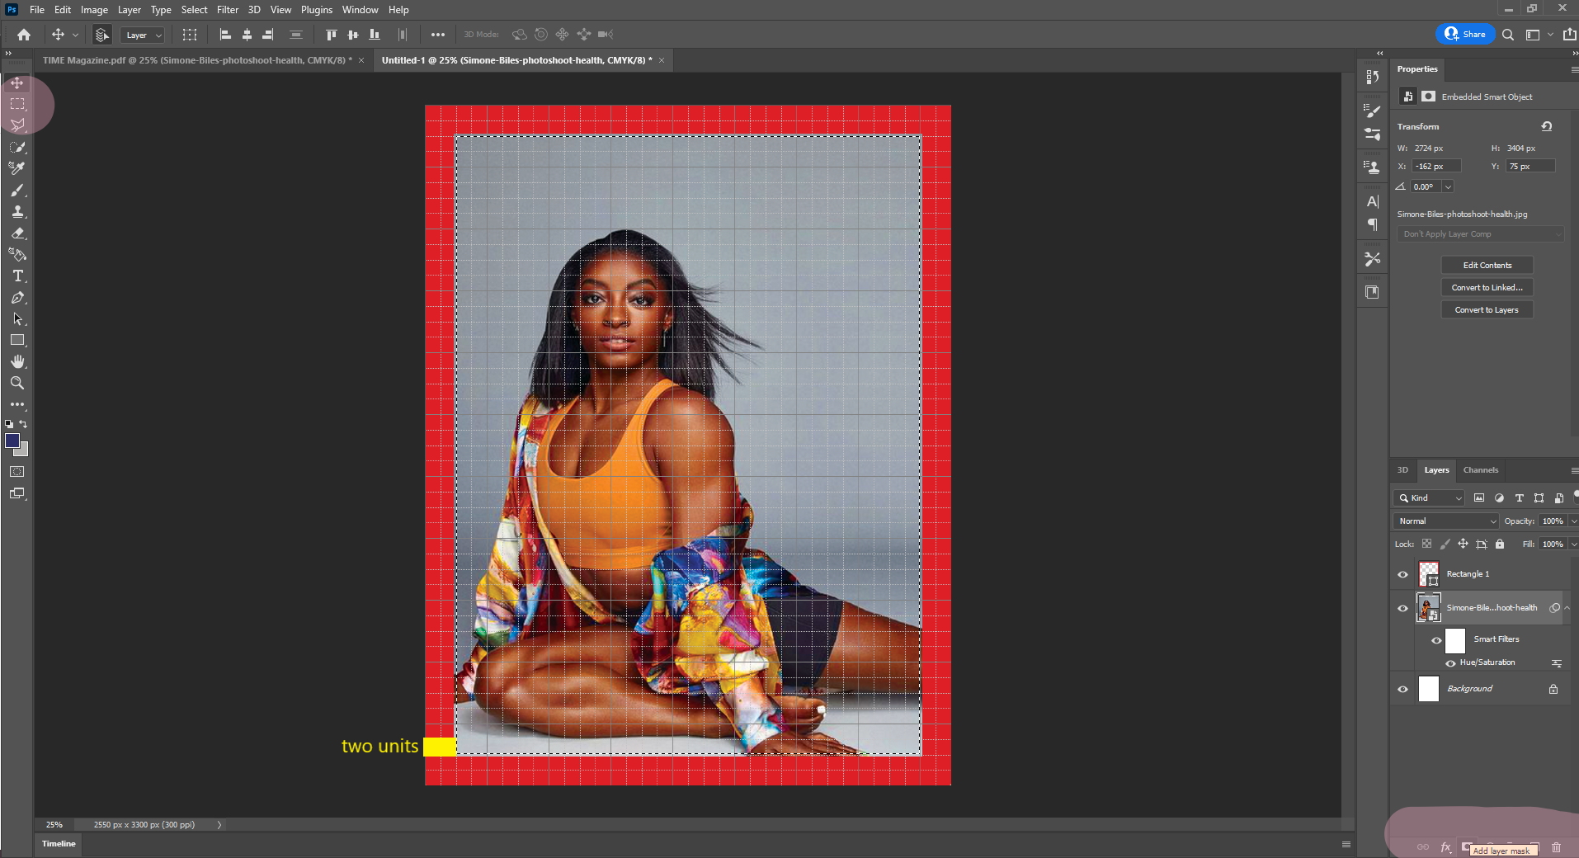Select the Horizontal Type tool

[17, 276]
